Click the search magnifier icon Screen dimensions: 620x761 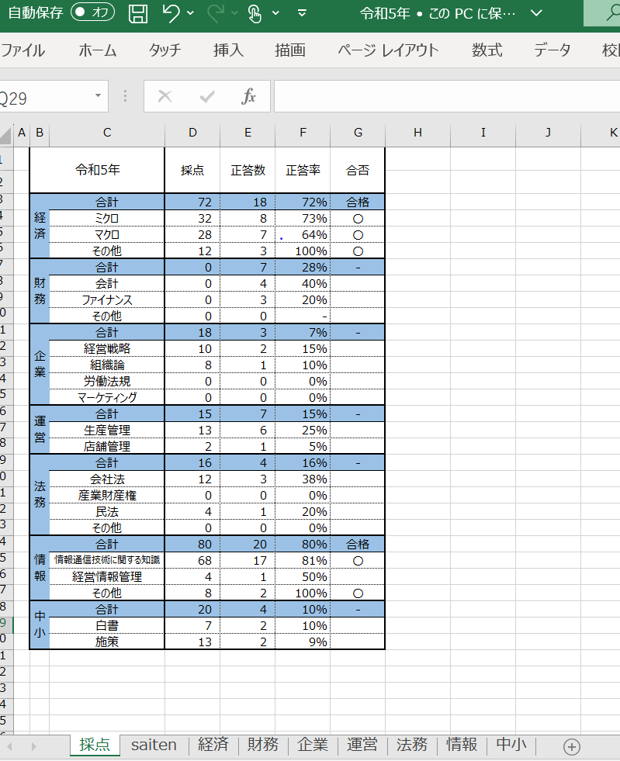point(613,13)
